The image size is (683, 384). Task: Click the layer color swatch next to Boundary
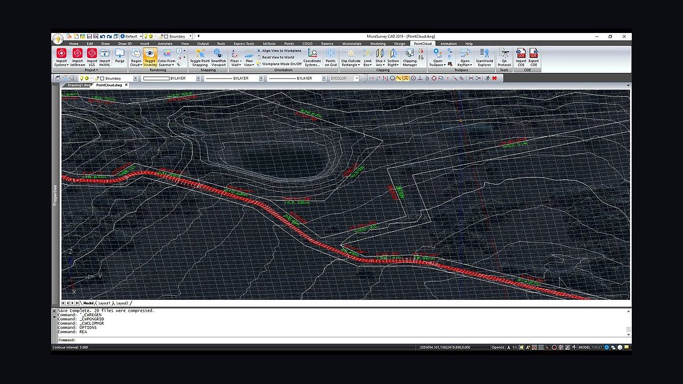pos(101,78)
